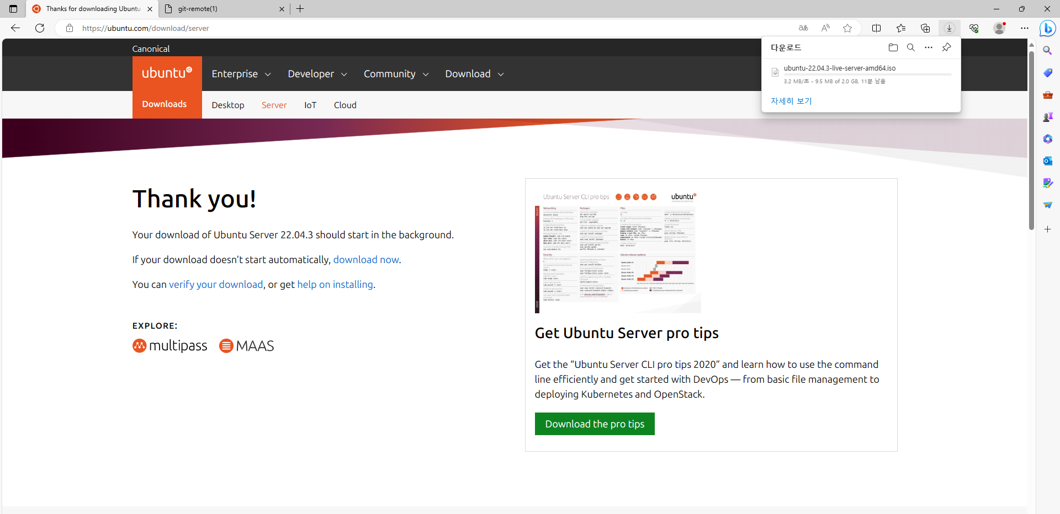Click the Downloads section heading tab
Image resolution: width=1060 pixels, height=514 pixels.
[x=165, y=104]
